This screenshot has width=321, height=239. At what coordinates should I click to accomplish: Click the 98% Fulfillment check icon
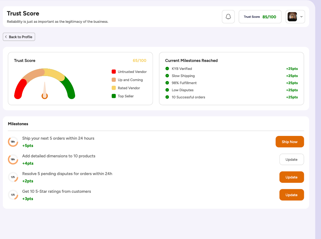click(167, 83)
